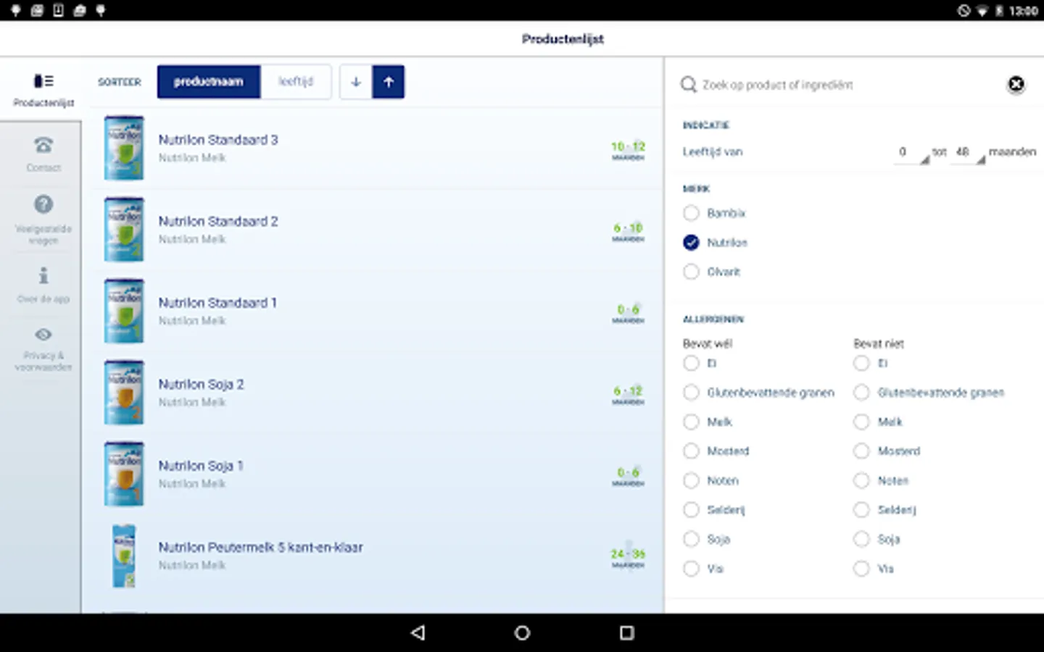Select Vis under Bevat wél
This screenshot has width=1044, height=652.
691,569
